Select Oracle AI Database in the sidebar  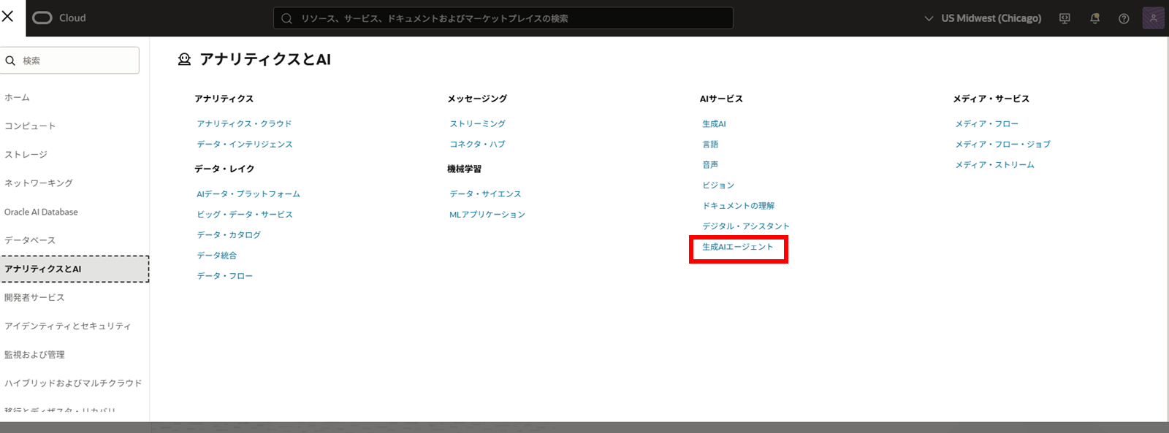tap(41, 212)
